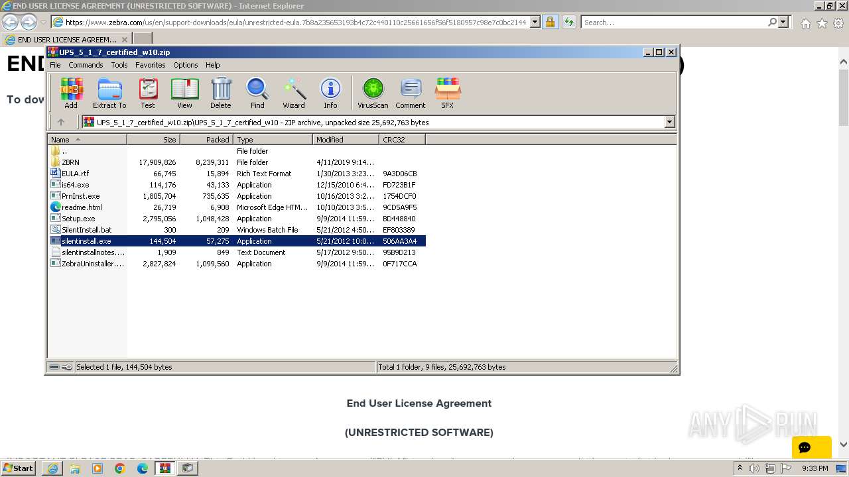Image resolution: width=849 pixels, height=477 pixels.
Task: Expand Internet Explorer address bar dropdown
Action: (535, 22)
